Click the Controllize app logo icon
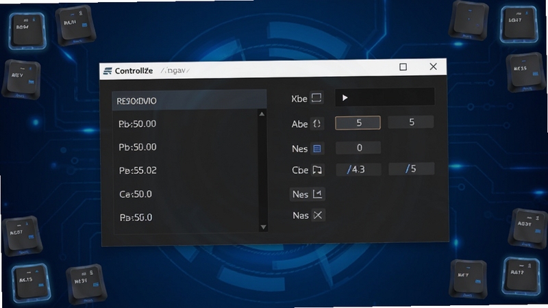This screenshot has height=308, width=548. [108, 71]
